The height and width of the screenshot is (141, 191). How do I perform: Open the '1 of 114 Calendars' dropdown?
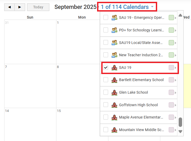(x=127, y=7)
